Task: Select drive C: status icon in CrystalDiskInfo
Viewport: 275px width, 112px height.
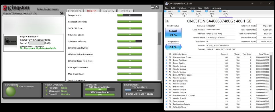Action: pos(165,11)
